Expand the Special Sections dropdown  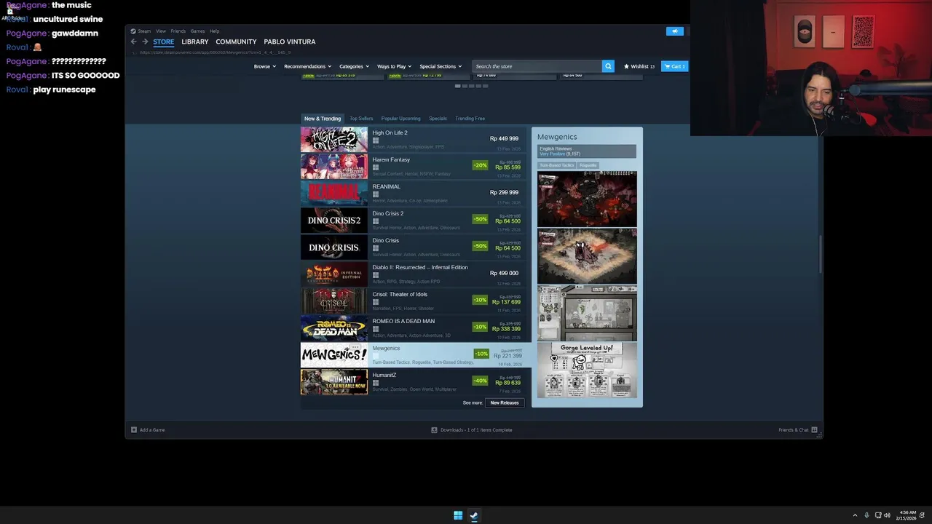[x=441, y=66]
